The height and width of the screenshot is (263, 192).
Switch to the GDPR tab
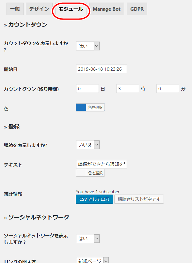(x=137, y=9)
